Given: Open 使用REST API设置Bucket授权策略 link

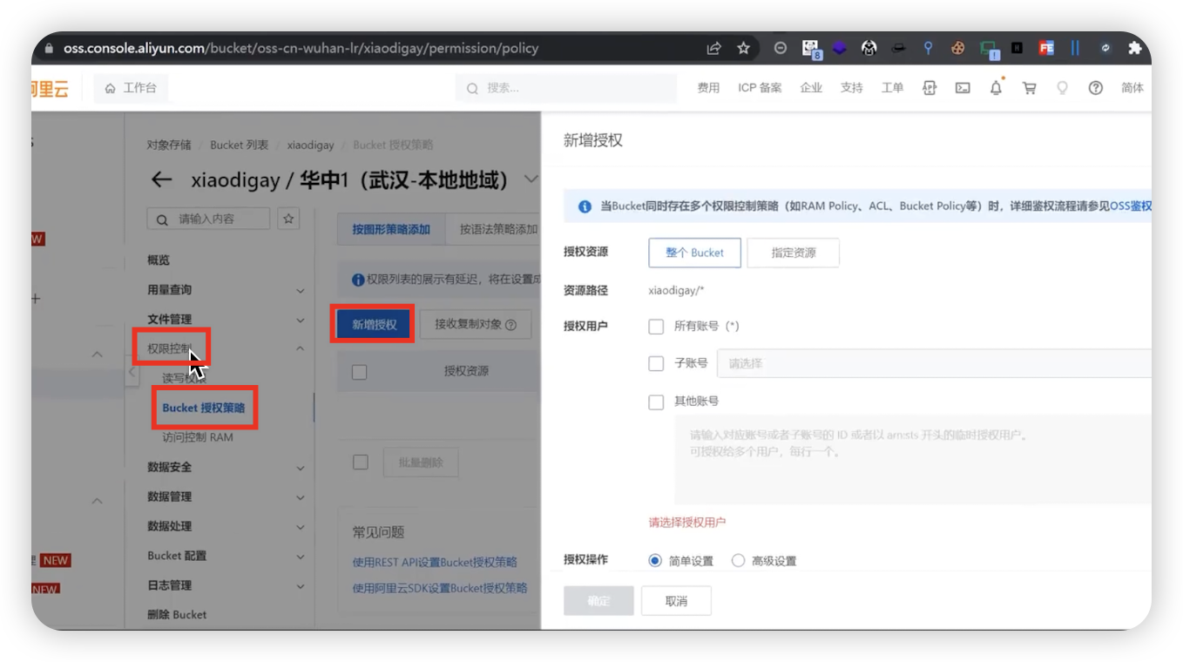Looking at the screenshot, I should click(435, 562).
